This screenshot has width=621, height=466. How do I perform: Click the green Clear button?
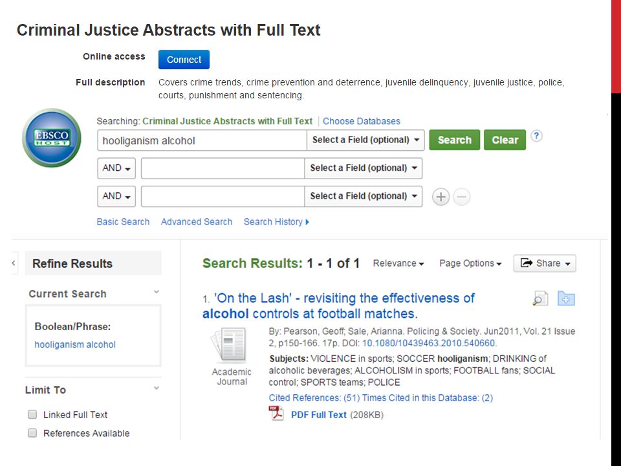pos(505,140)
